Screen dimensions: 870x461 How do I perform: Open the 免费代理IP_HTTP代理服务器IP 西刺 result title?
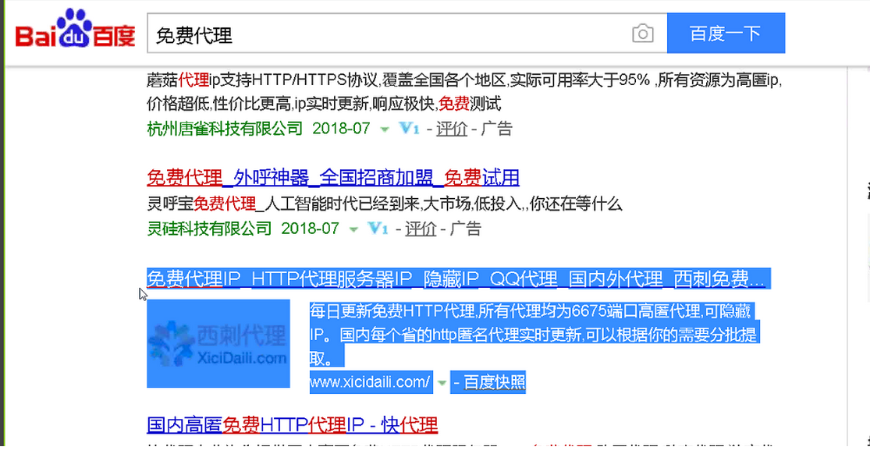pyautogui.click(x=456, y=278)
